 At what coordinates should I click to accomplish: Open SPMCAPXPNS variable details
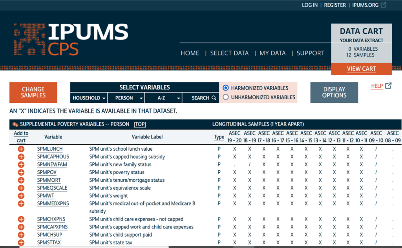[52, 227]
